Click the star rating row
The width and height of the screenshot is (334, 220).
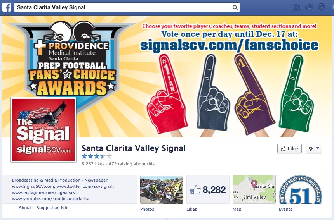coord(97,156)
